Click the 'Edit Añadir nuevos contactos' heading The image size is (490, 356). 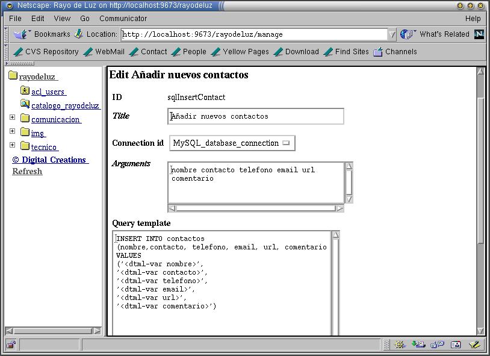coord(179,75)
